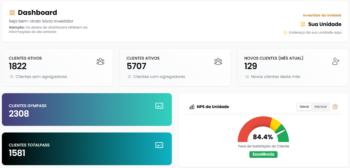
Task: Click the info icon before Novos clientes deste mês
Action: click(x=247, y=77)
